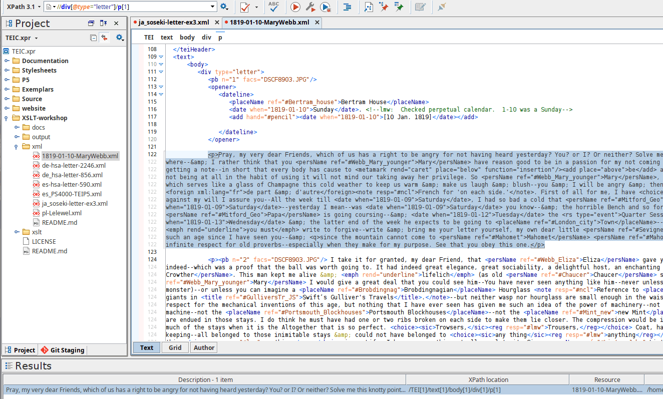Fold the div element on line 111
Screen dimensions: 663x399
click(162, 72)
